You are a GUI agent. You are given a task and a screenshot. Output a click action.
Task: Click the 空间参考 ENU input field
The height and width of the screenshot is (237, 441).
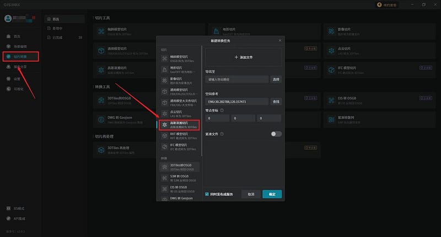pos(237,102)
